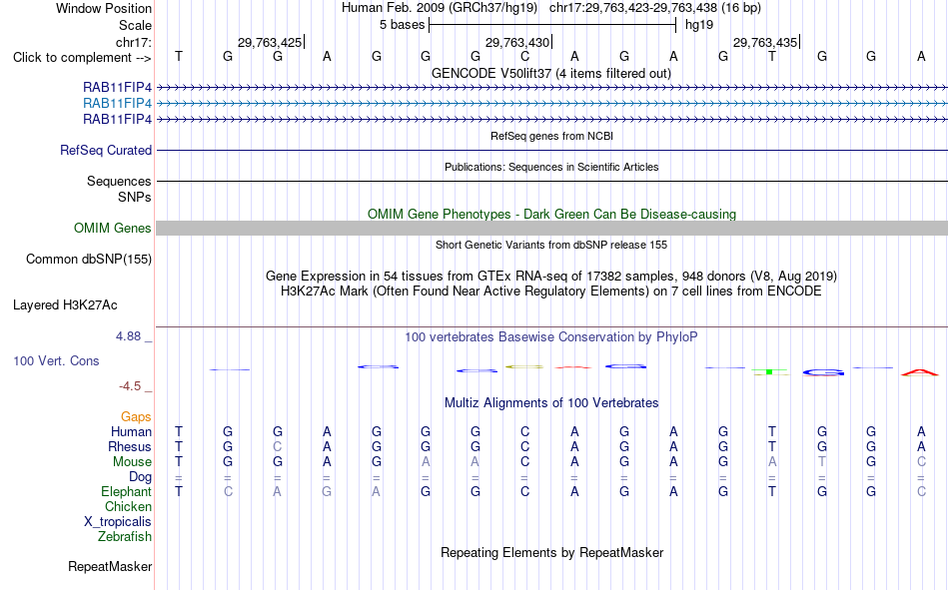Click the red A conservation logo letter
949x590 pixels.
[920, 372]
